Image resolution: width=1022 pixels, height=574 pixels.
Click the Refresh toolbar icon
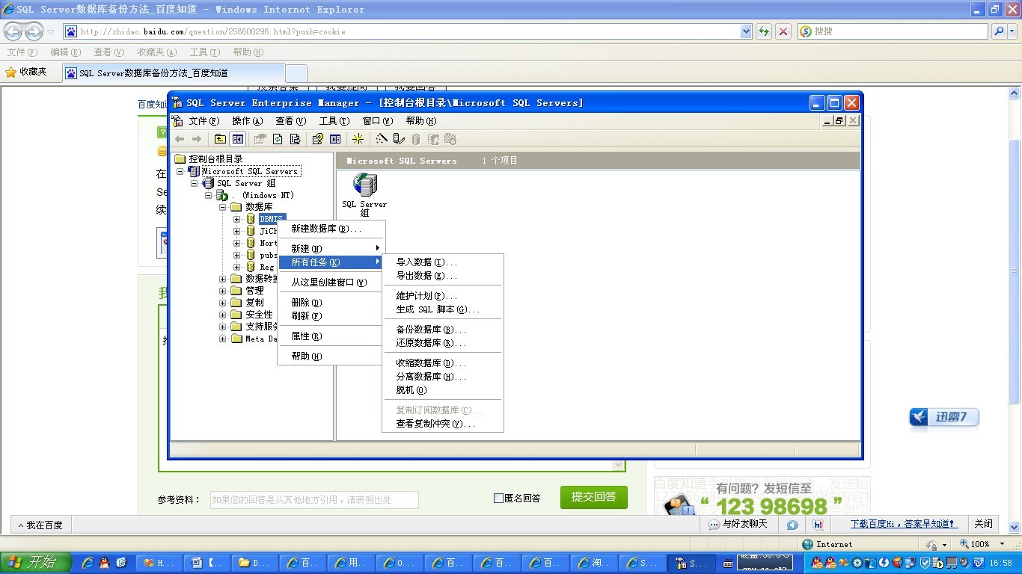[x=278, y=139]
